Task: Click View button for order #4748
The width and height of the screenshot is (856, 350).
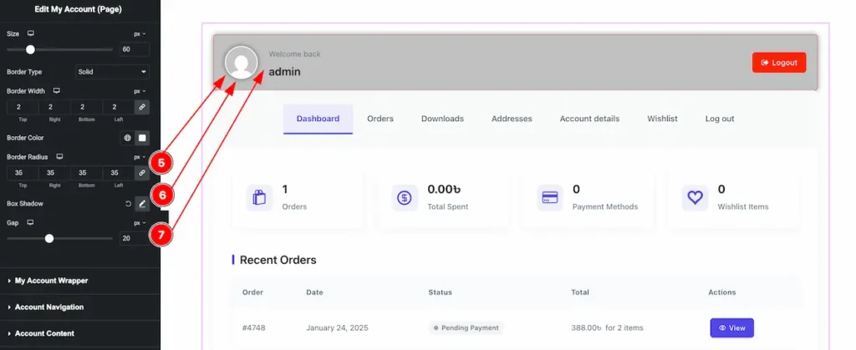Action: 731,328
